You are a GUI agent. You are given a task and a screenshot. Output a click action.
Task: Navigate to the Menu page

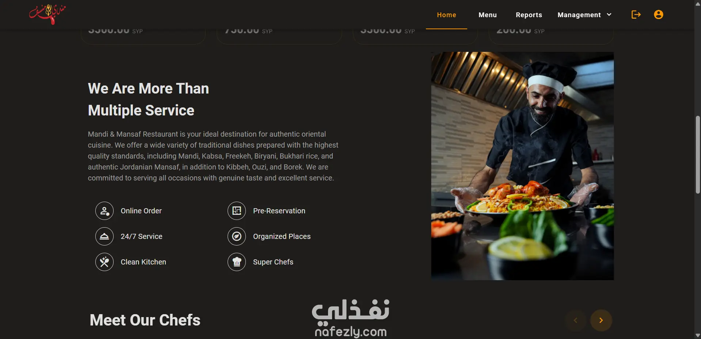pyautogui.click(x=488, y=15)
